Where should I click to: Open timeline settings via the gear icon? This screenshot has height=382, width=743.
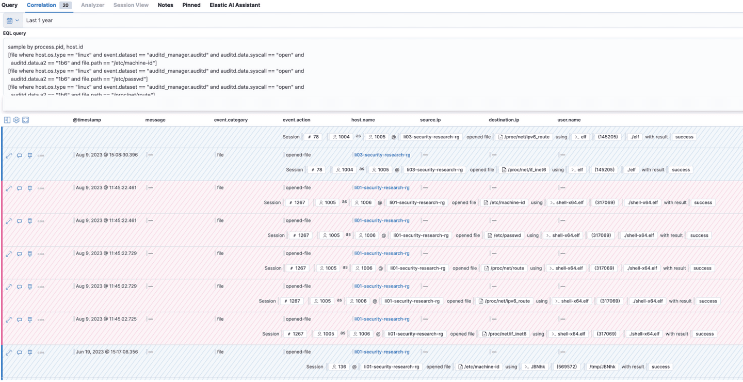(16, 120)
